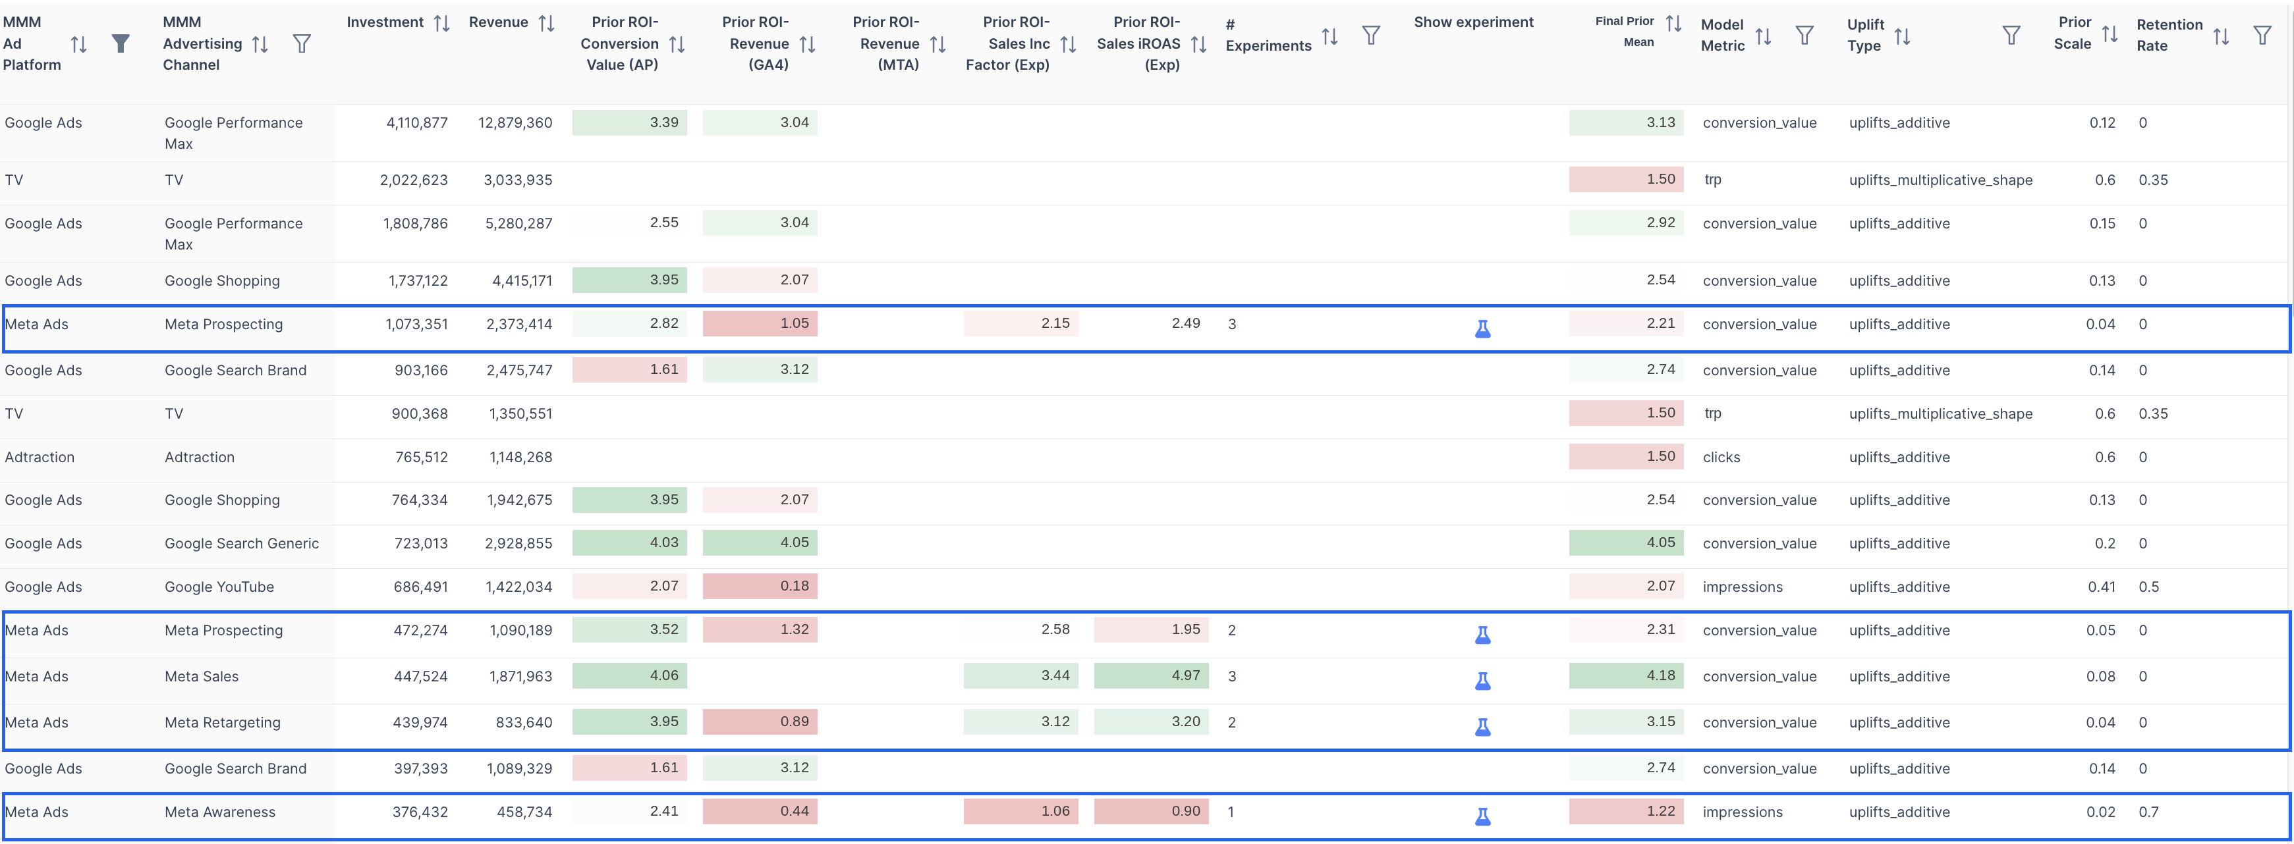Show experiment for Meta Prospecting 472,274 row
Viewport: 2294px width, 844px height.
tap(1483, 635)
